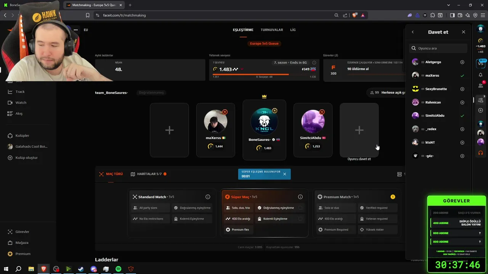The width and height of the screenshot is (488, 274).
Task: Open BoneSaures- leader card
Action: pyautogui.click(x=264, y=130)
